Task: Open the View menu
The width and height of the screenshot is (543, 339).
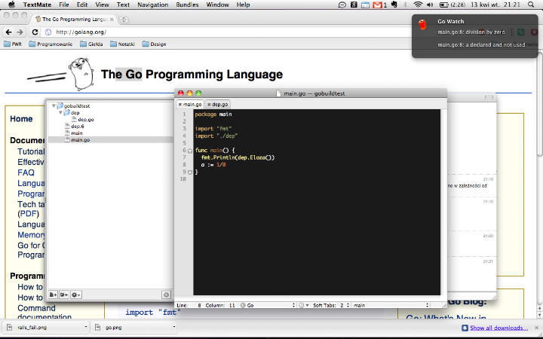Action: click(x=102, y=5)
